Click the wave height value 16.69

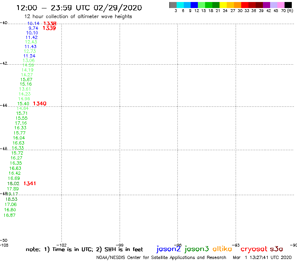(14, 178)
